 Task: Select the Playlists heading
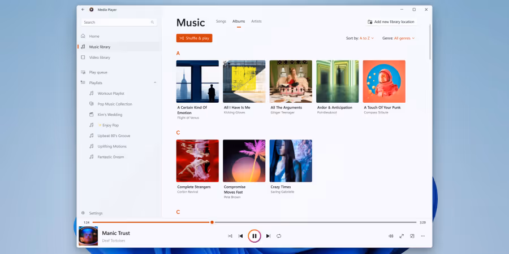click(96, 83)
